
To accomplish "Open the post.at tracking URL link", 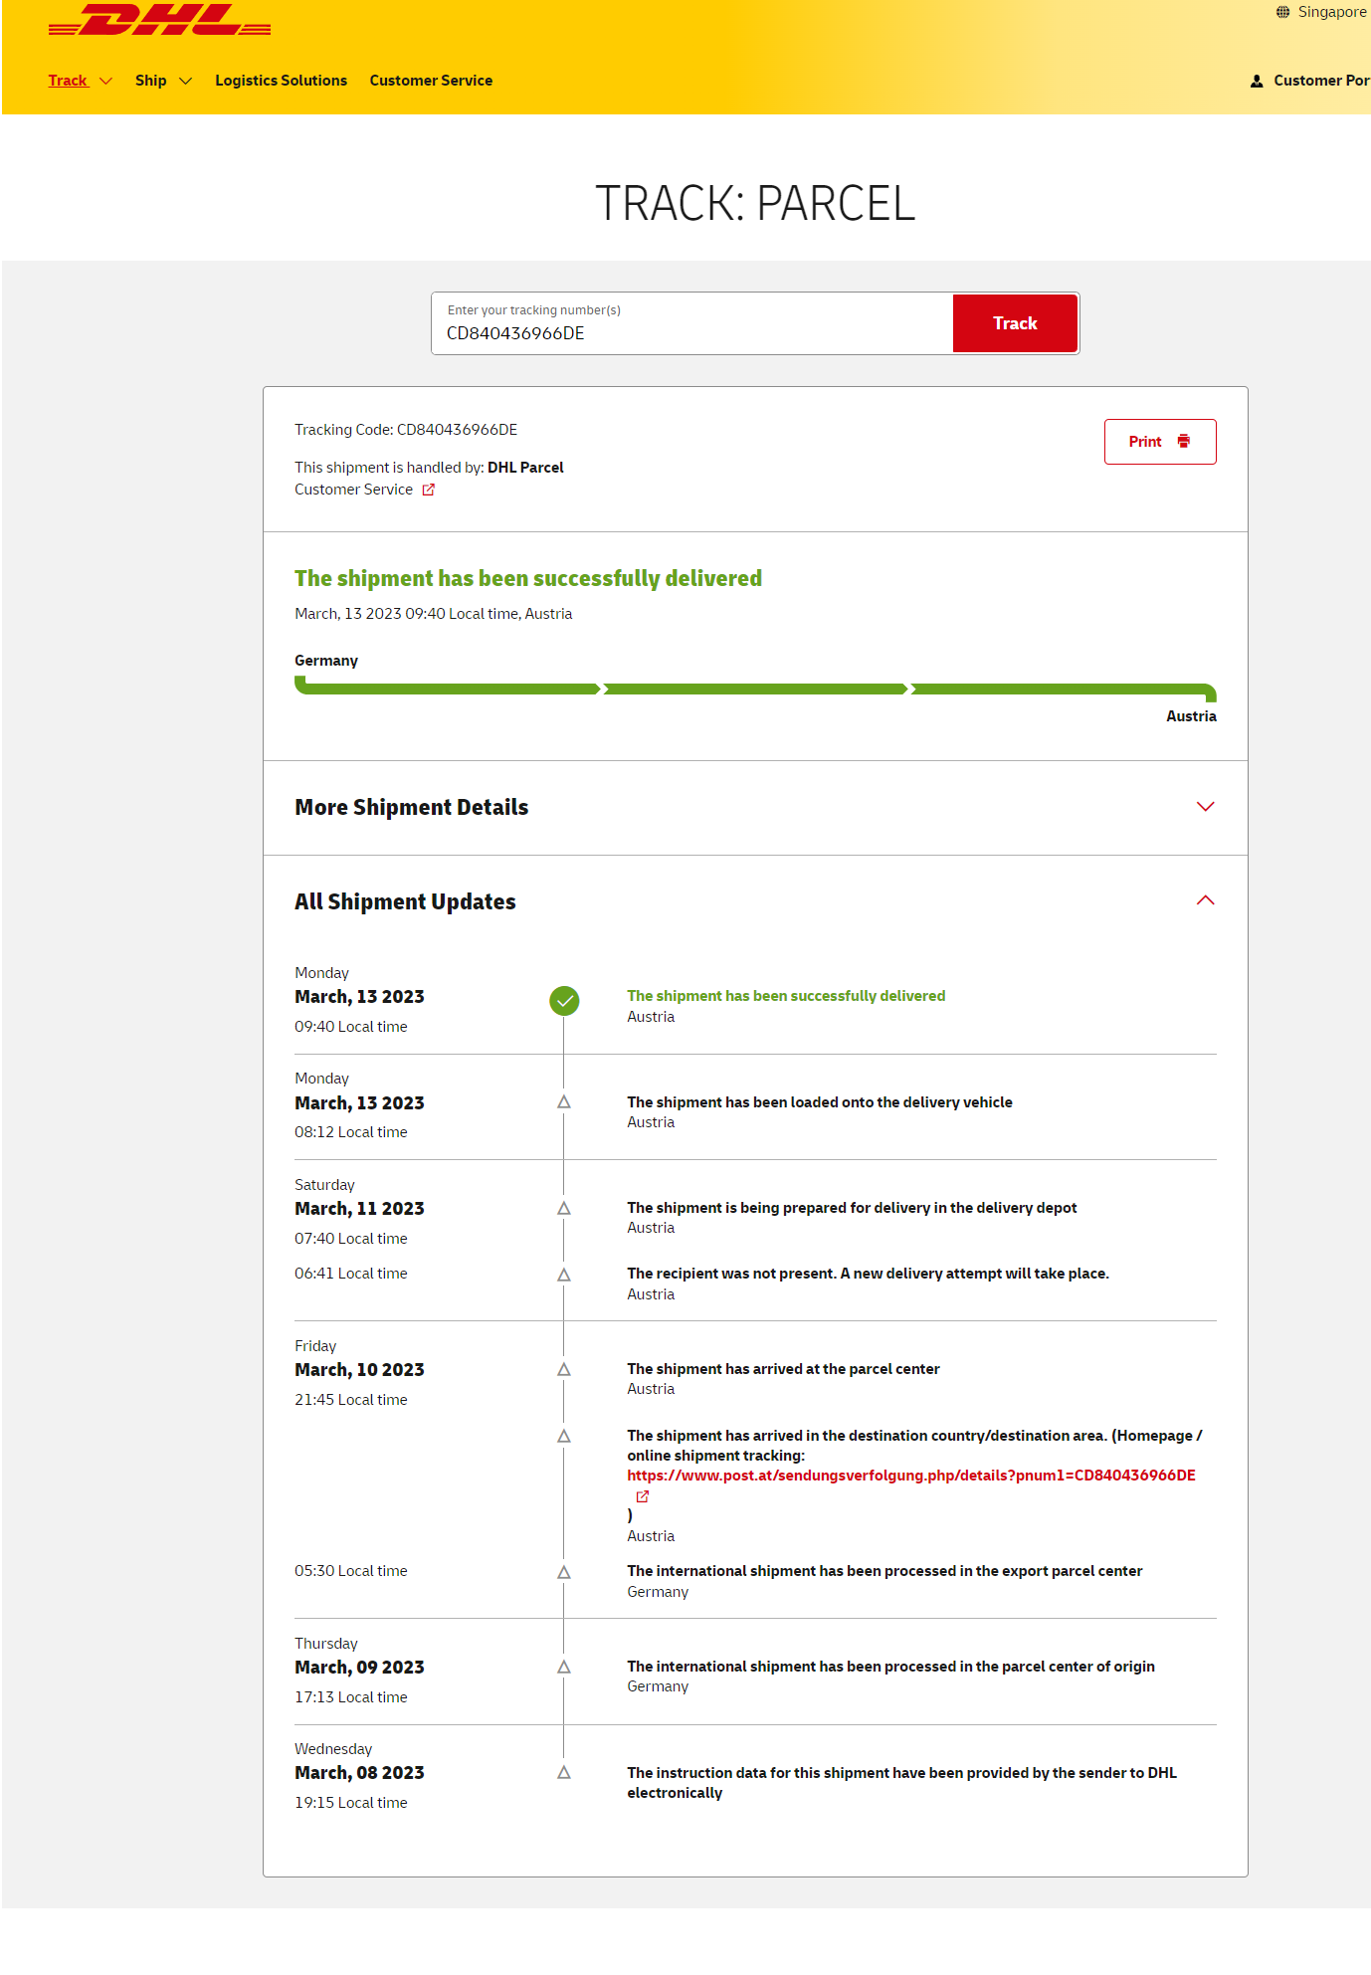I will 910,1476.
